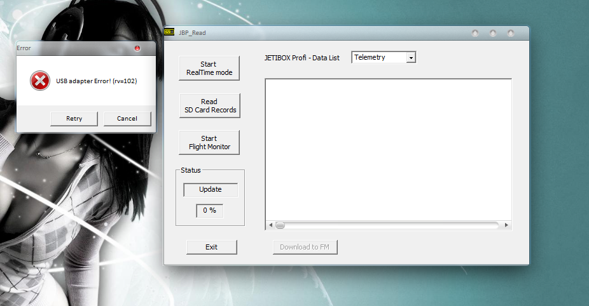
Task: Maximize the JBP_Read window
Action: (493, 33)
